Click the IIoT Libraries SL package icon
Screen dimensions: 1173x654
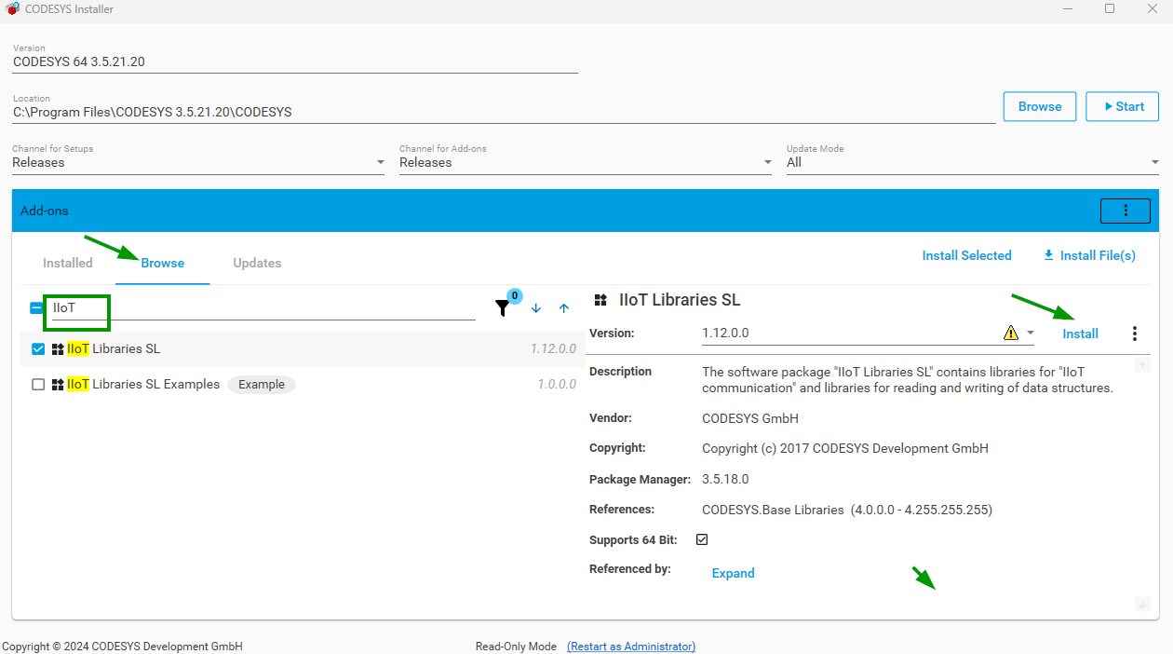[x=58, y=349]
